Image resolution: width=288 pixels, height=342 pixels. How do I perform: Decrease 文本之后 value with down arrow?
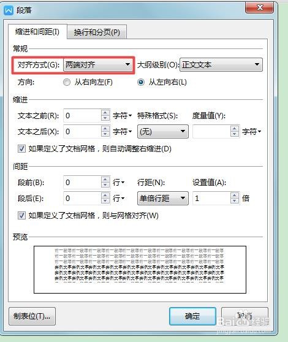(x=105, y=134)
